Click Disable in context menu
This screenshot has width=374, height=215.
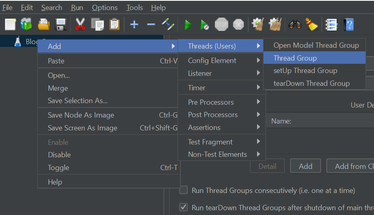click(108, 155)
